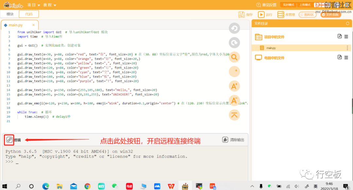Open the search magnifier button in editor
Image resolution: width=353 pixels, height=190 pixels.
(234, 57)
